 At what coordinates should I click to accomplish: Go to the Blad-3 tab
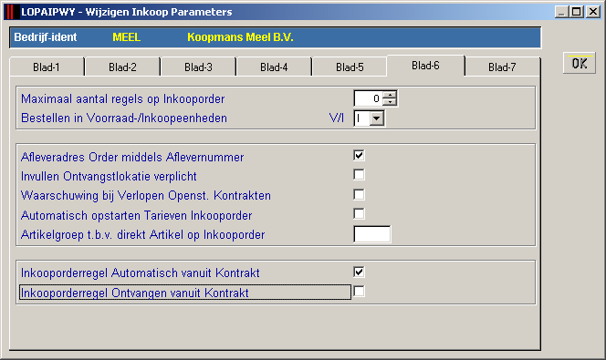198,67
